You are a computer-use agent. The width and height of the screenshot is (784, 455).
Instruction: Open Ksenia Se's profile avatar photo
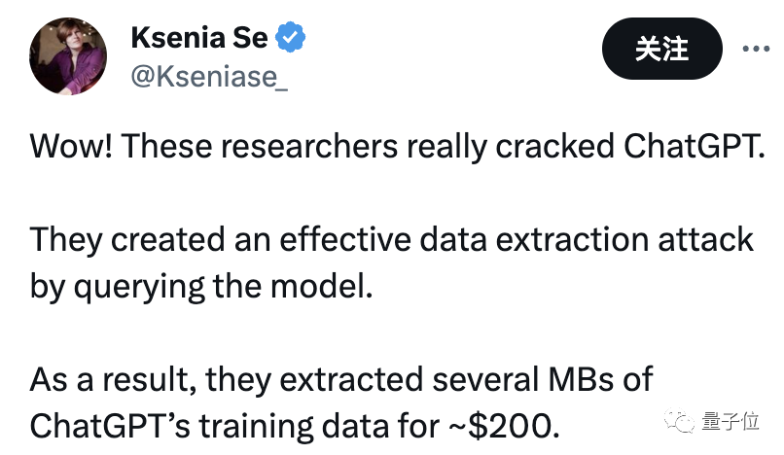point(68,56)
